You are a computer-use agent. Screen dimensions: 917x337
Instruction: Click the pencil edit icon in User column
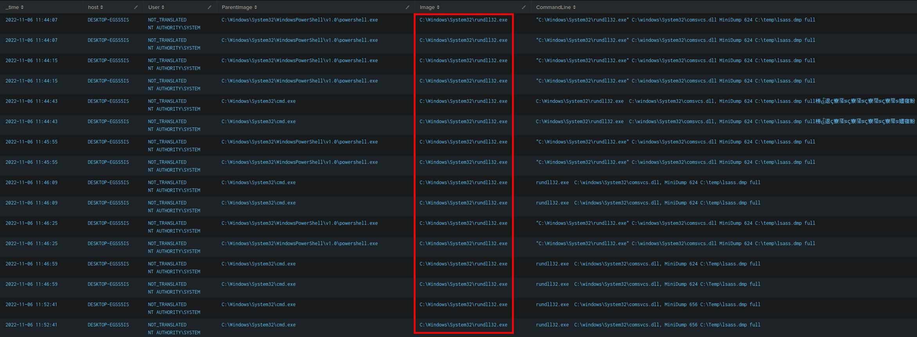click(209, 7)
